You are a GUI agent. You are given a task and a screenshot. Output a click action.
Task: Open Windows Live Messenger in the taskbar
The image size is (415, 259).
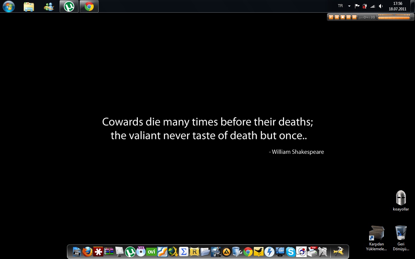(49, 6)
